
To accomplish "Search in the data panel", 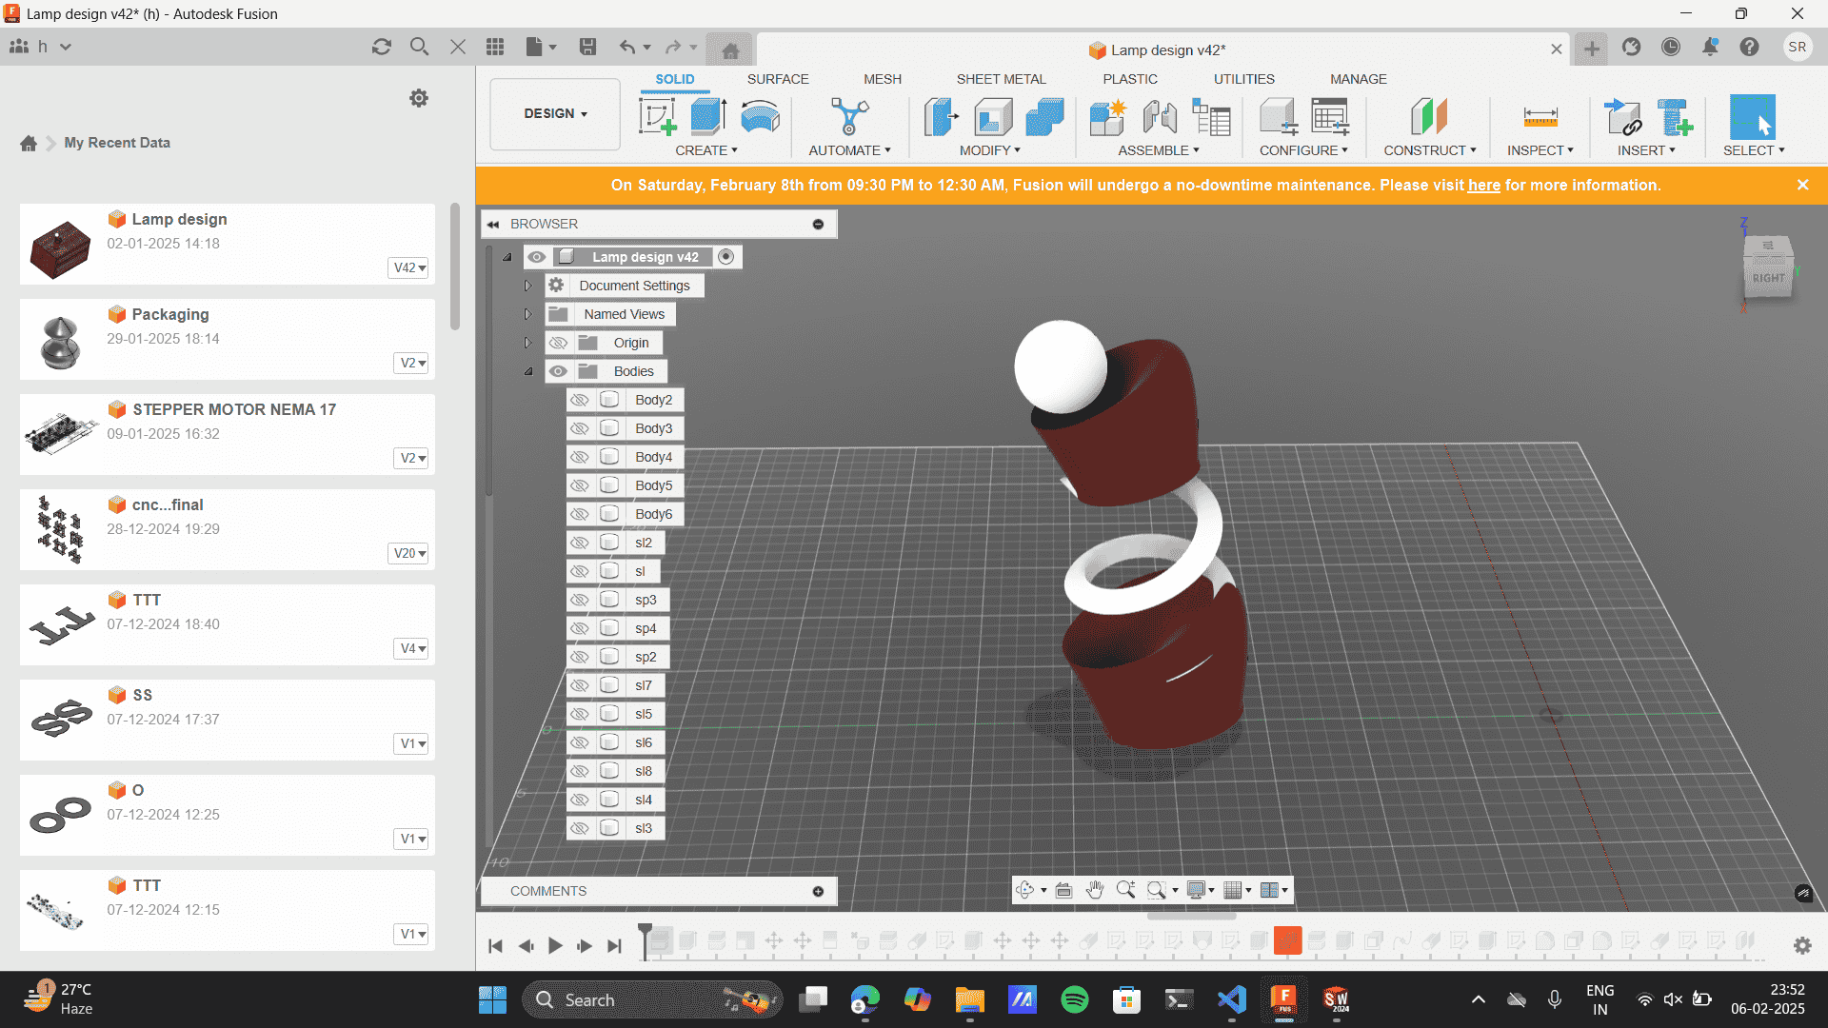I will (x=419, y=47).
